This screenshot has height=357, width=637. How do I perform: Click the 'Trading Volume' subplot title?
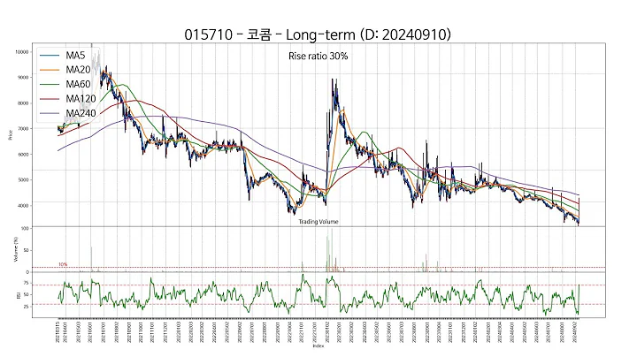(x=318, y=222)
